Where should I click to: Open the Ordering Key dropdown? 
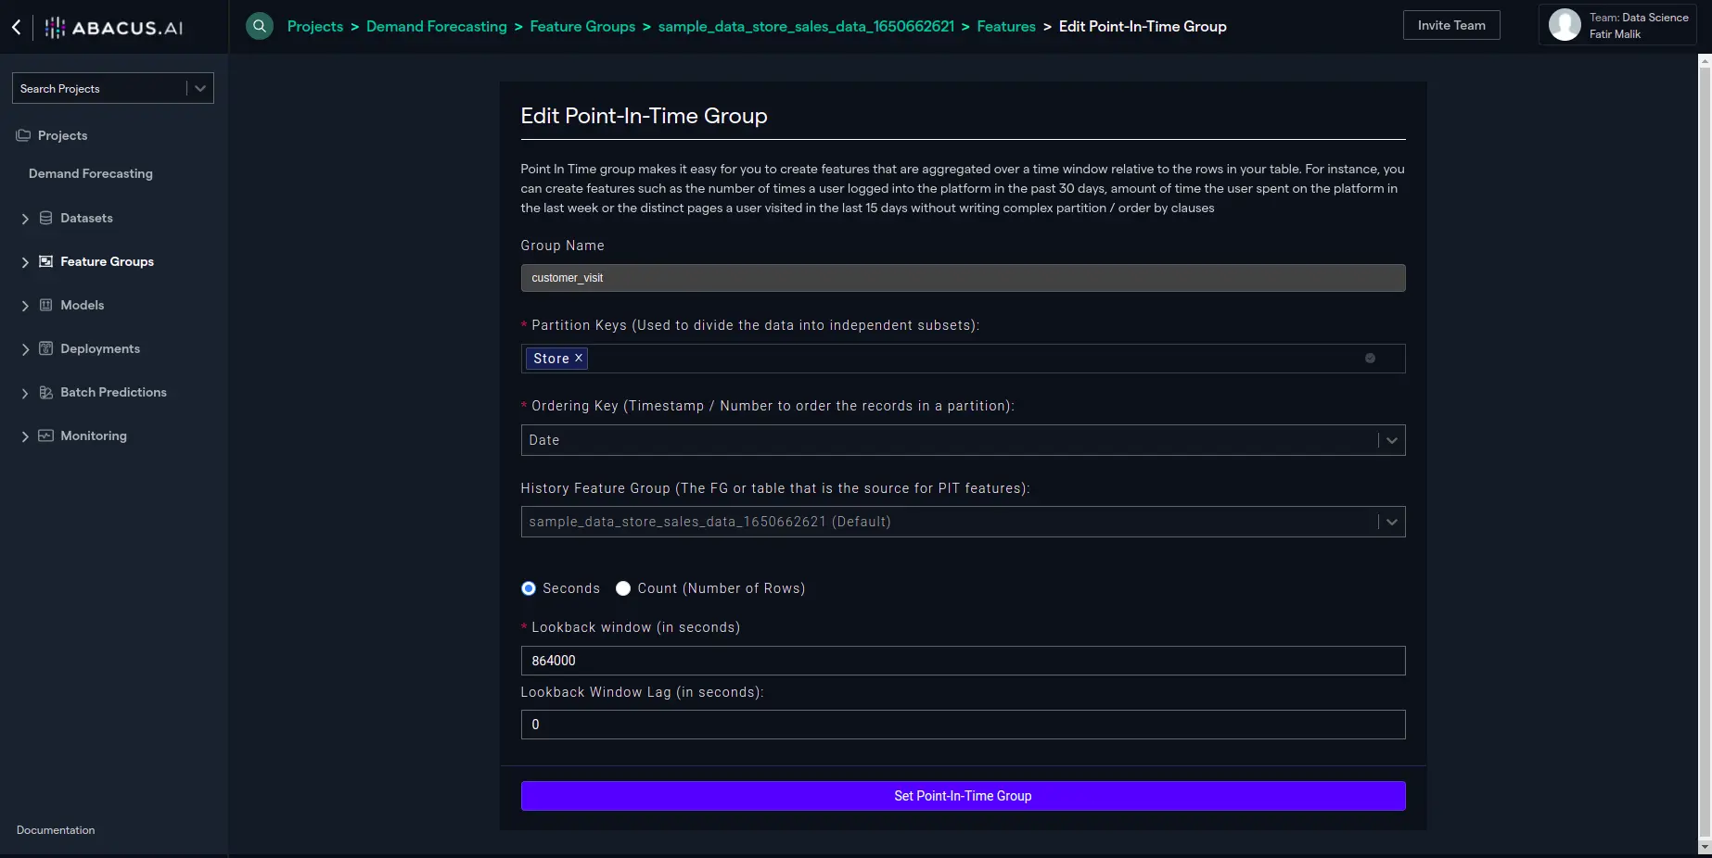1390,440
